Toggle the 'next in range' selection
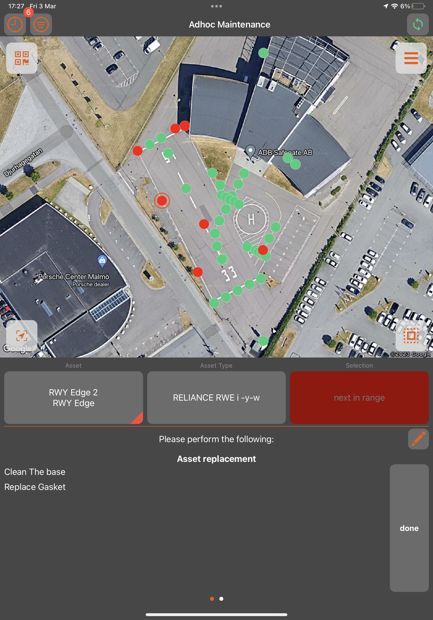The width and height of the screenshot is (433, 620). point(359,397)
